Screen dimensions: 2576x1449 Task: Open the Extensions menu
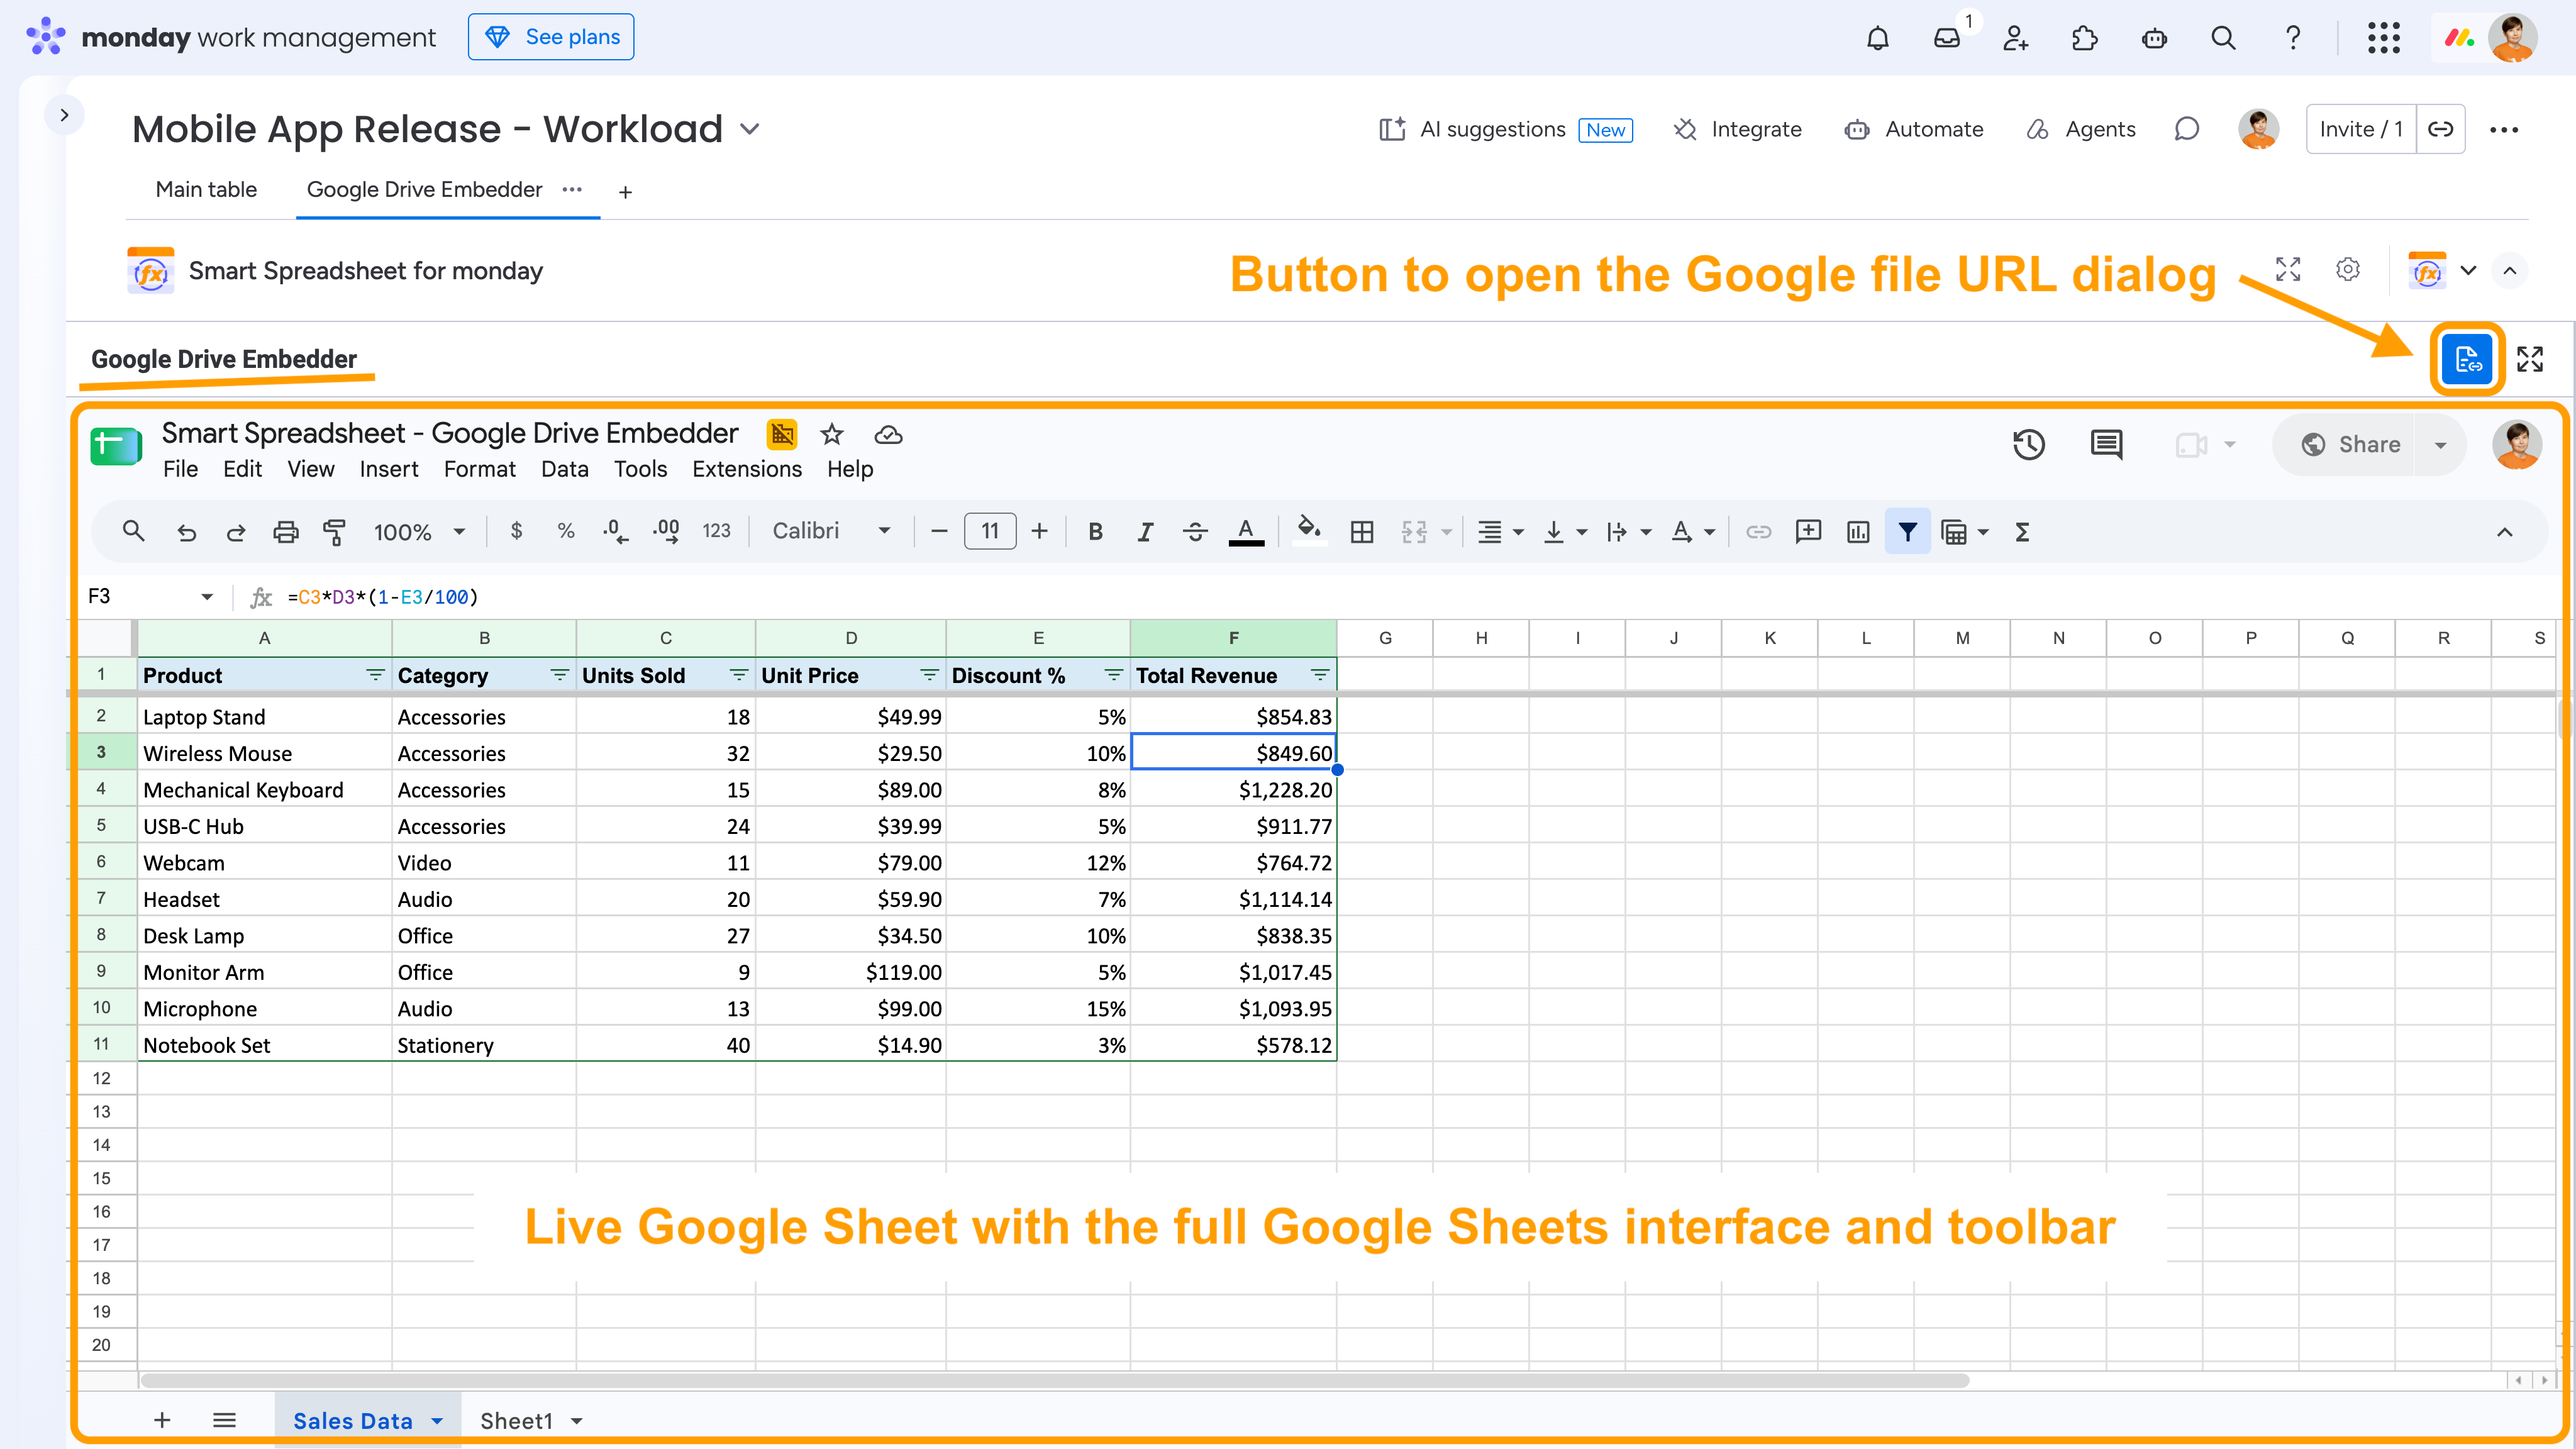click(746, 469)
